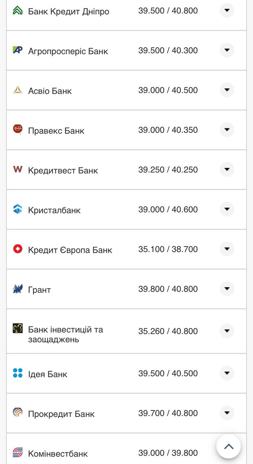Select the Агропросперіс Банк logo

tap(17, 50)
